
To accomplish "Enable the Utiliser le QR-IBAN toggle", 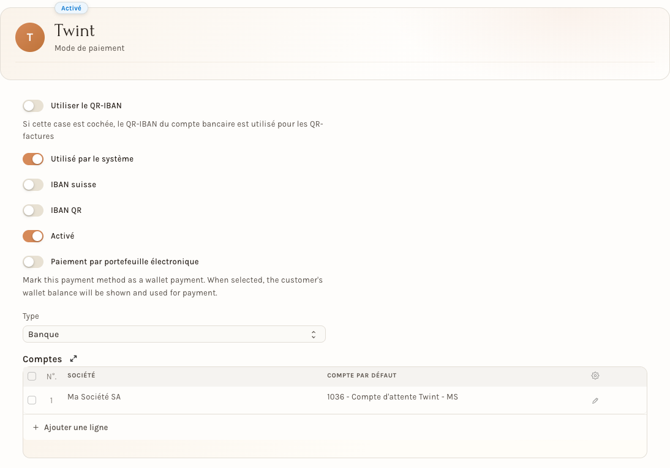I will (33, 106).
